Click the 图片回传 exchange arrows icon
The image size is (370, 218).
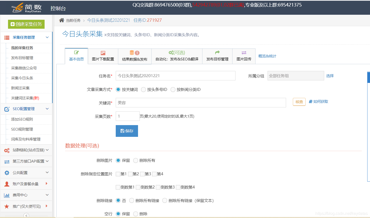[244, 53]
